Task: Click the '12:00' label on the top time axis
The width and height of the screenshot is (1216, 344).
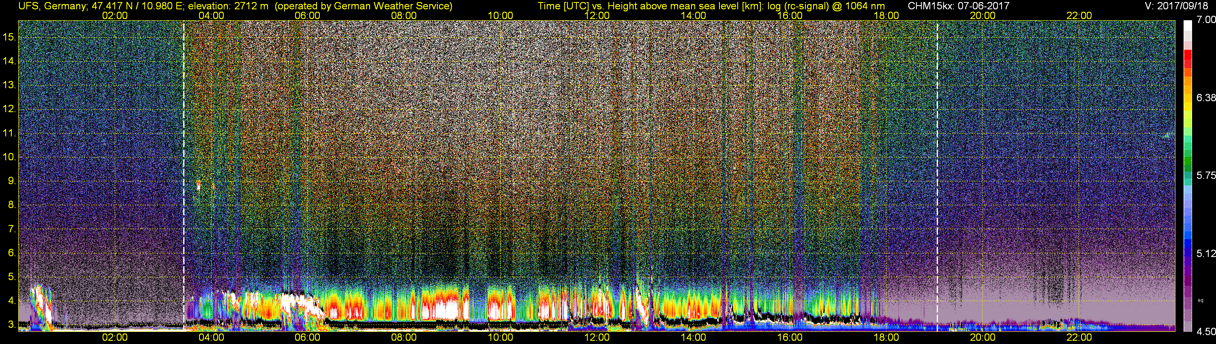Action: (x=597, y=15)
